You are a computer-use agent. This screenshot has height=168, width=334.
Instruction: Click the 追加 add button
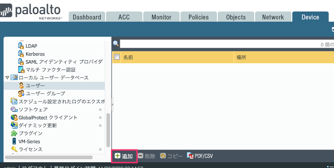(x=124, y=156)
